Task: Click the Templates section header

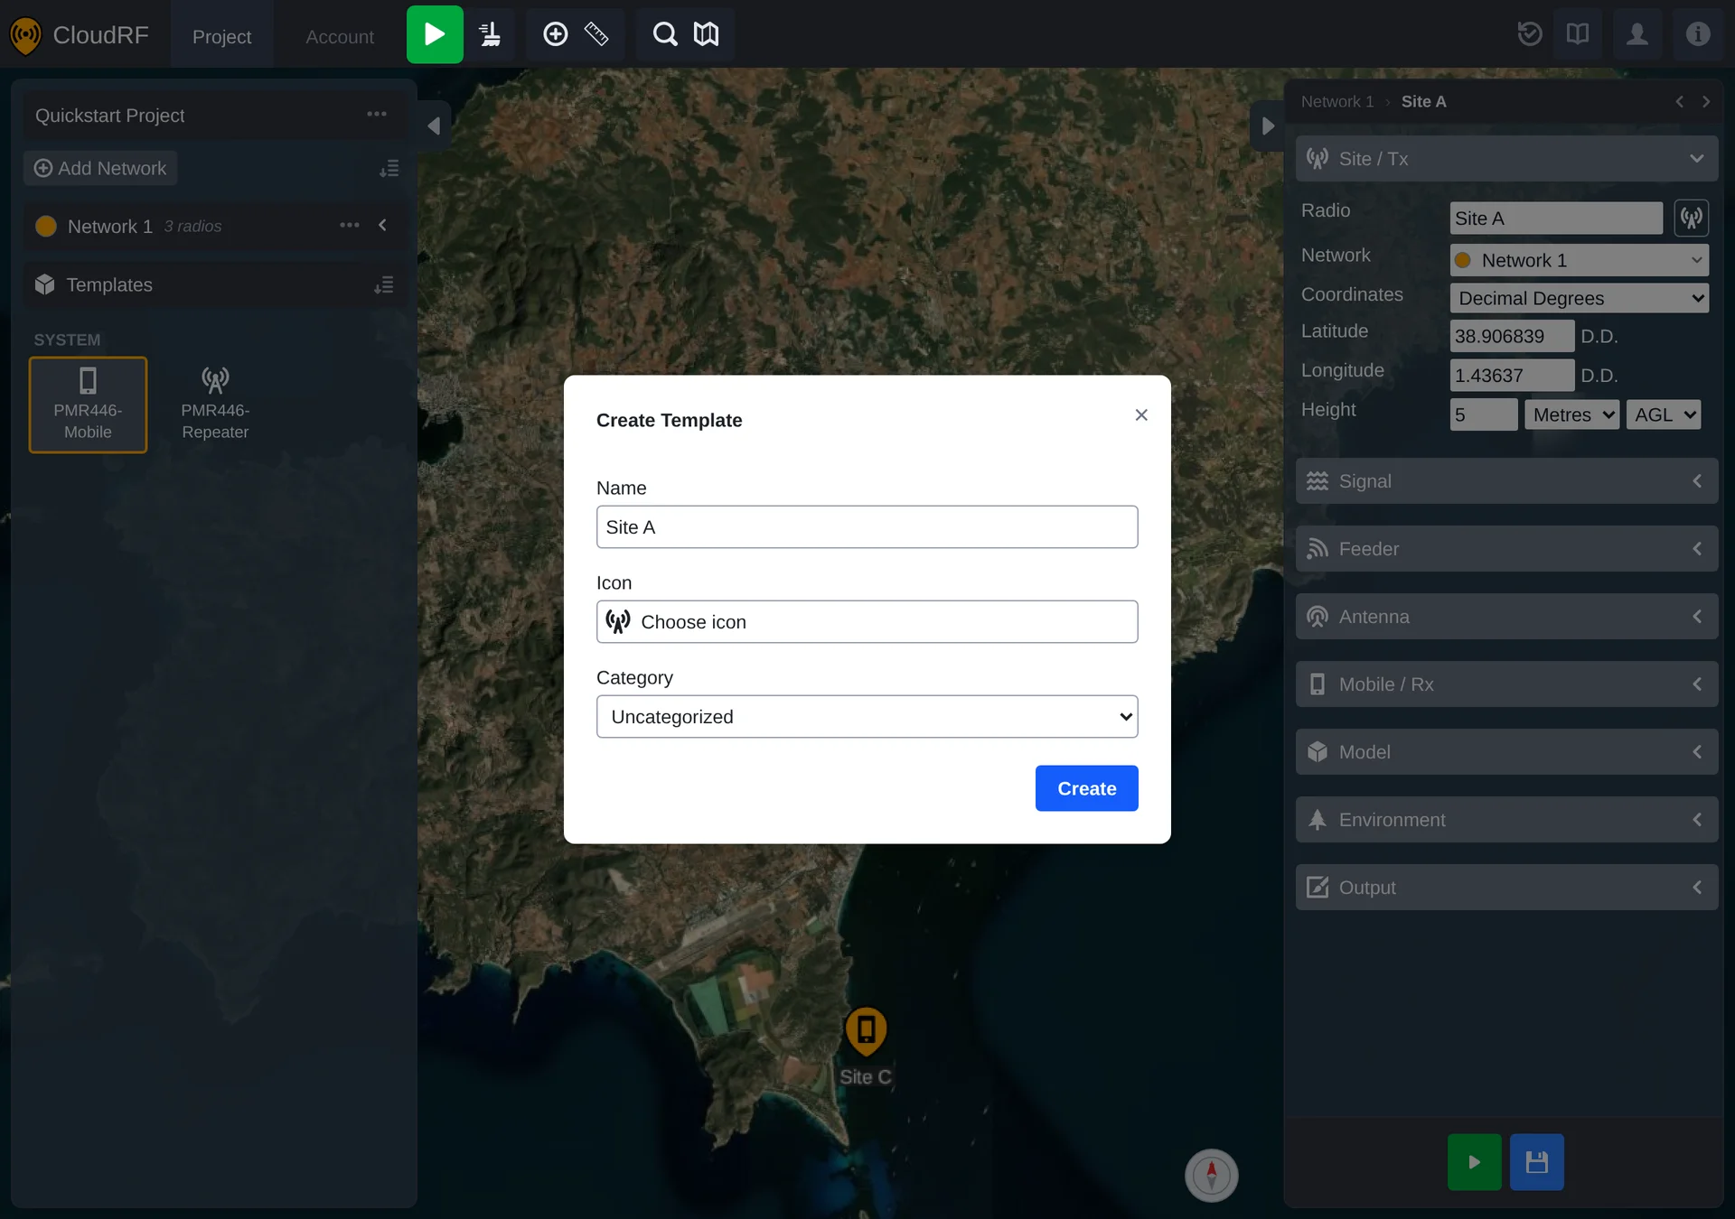Action: tap(215, 284)
